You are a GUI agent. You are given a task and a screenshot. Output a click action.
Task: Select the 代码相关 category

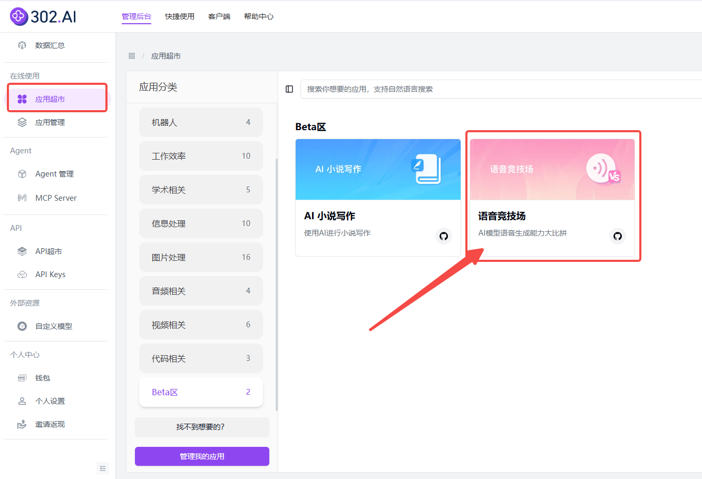click(201, 358)
